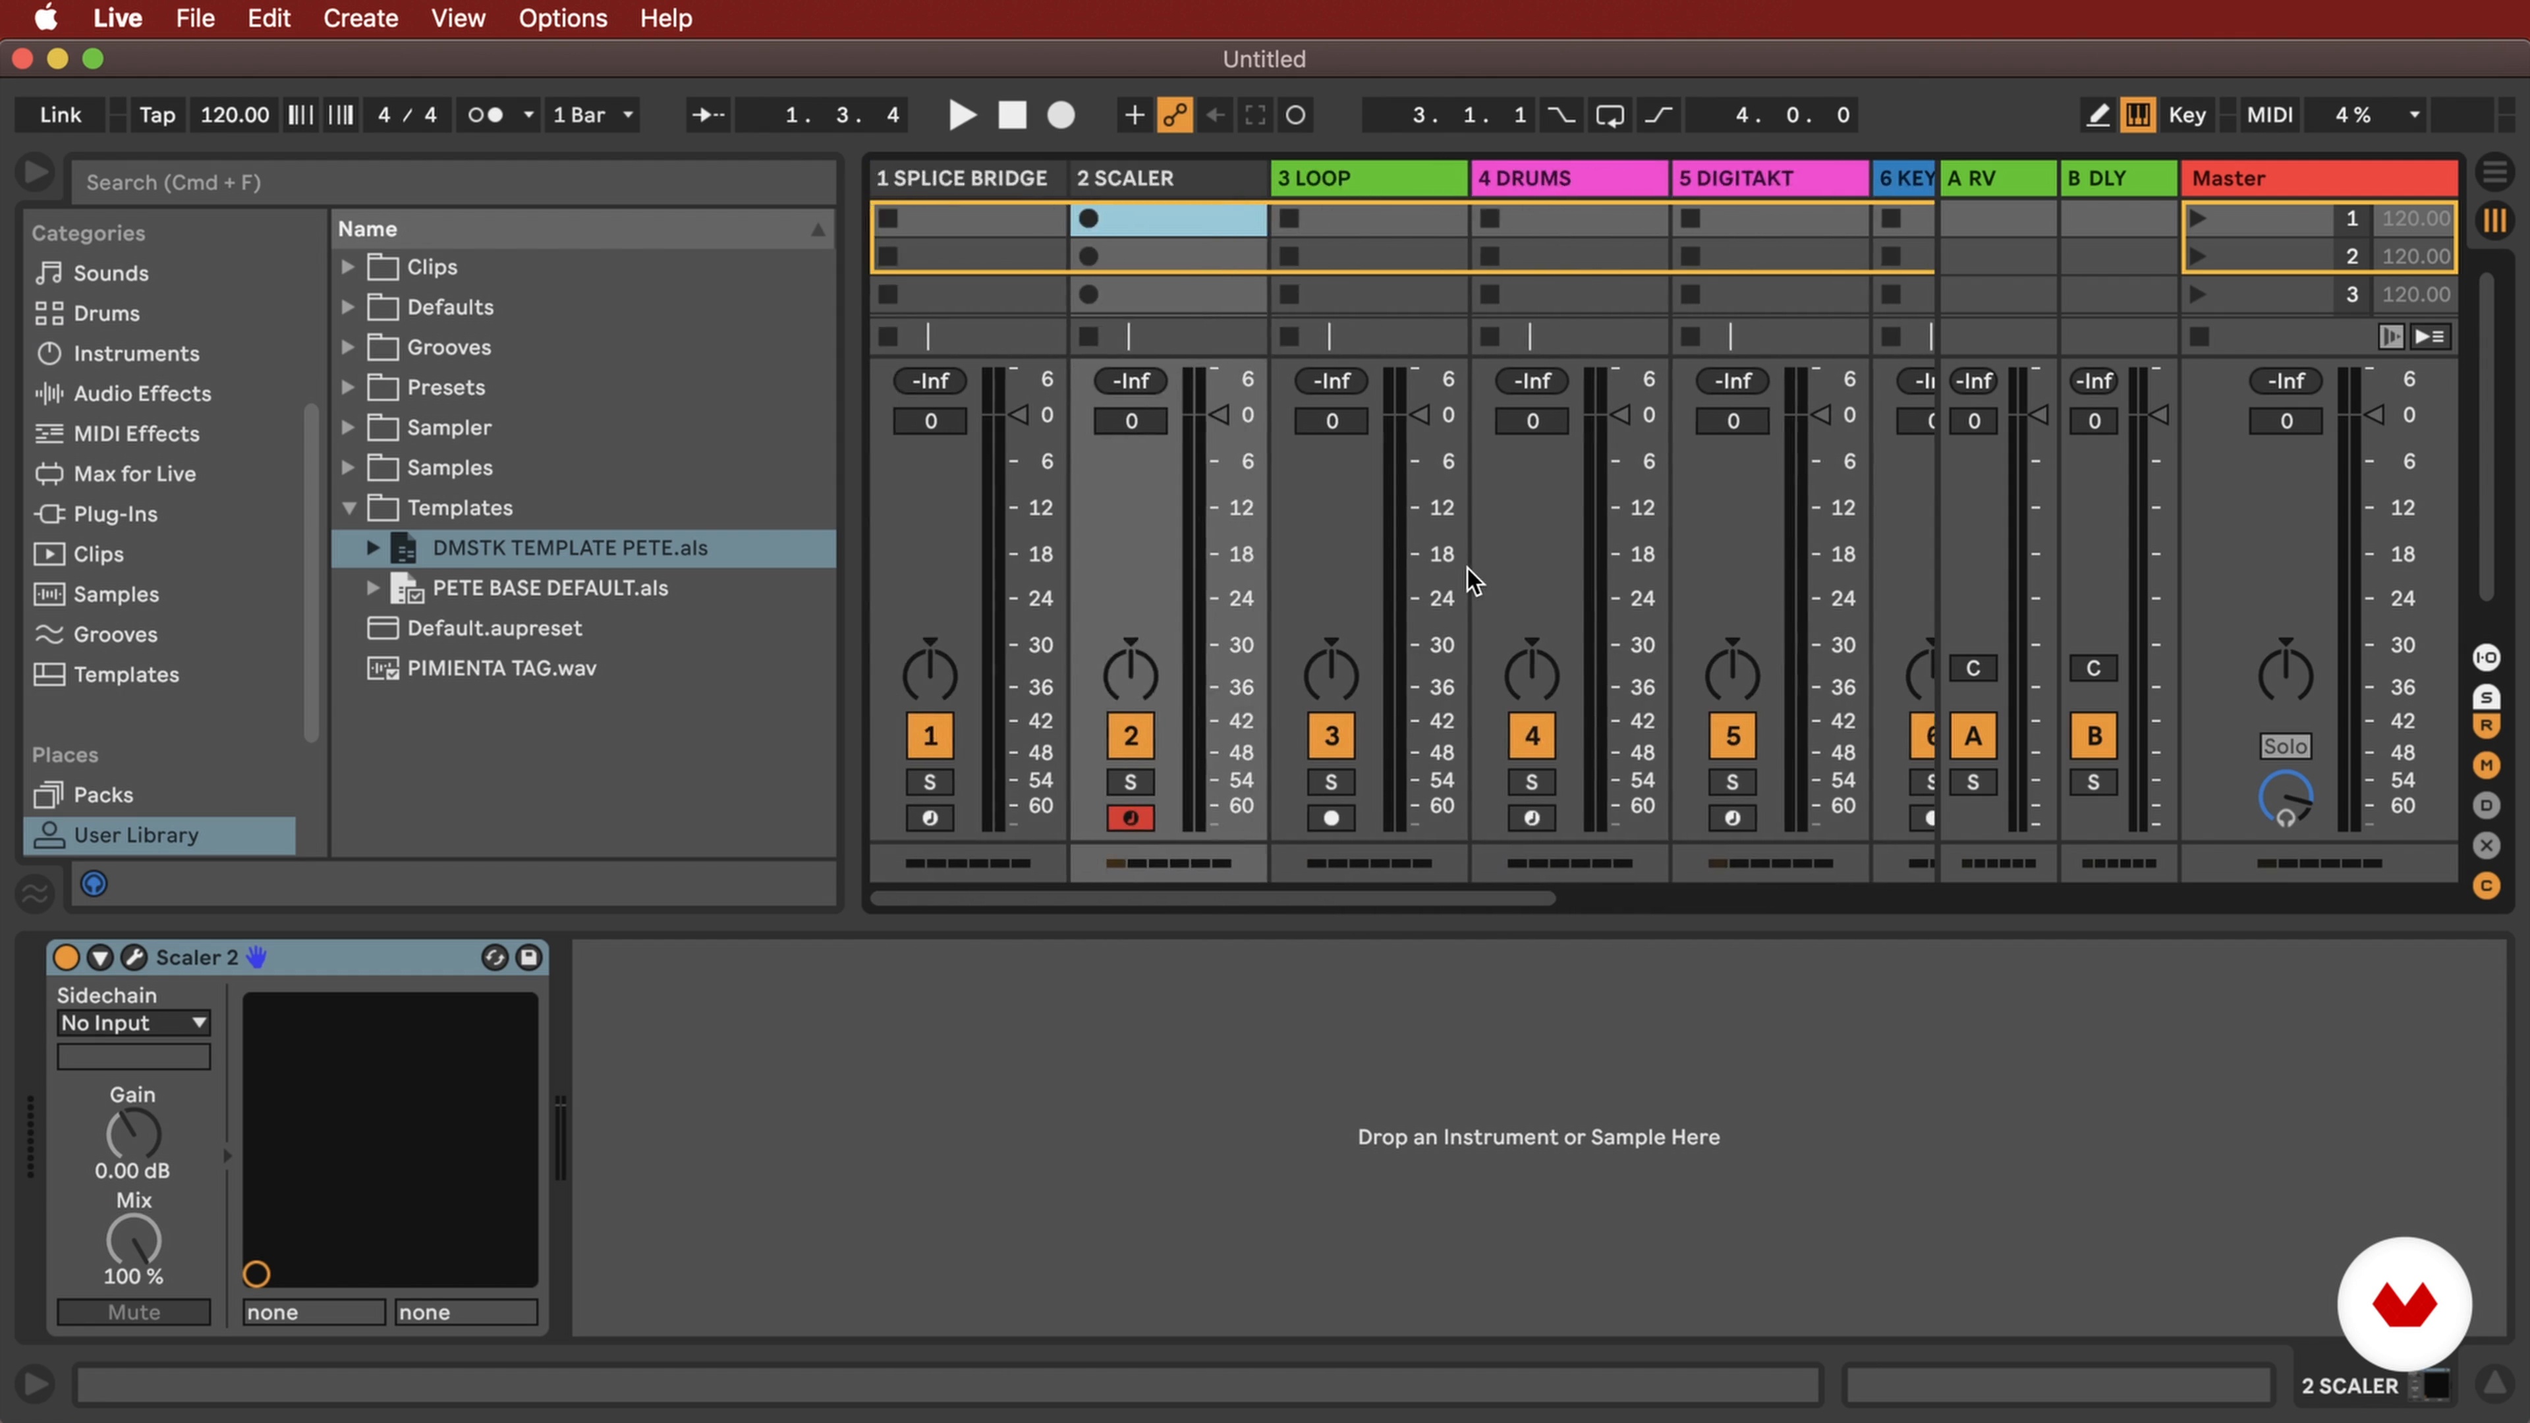This screenshot has width=2530, height=1423.
Task: Click the browser search field
Action: [454, 182]
